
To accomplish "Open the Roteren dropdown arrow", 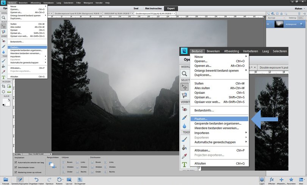I will pos(63,180).
